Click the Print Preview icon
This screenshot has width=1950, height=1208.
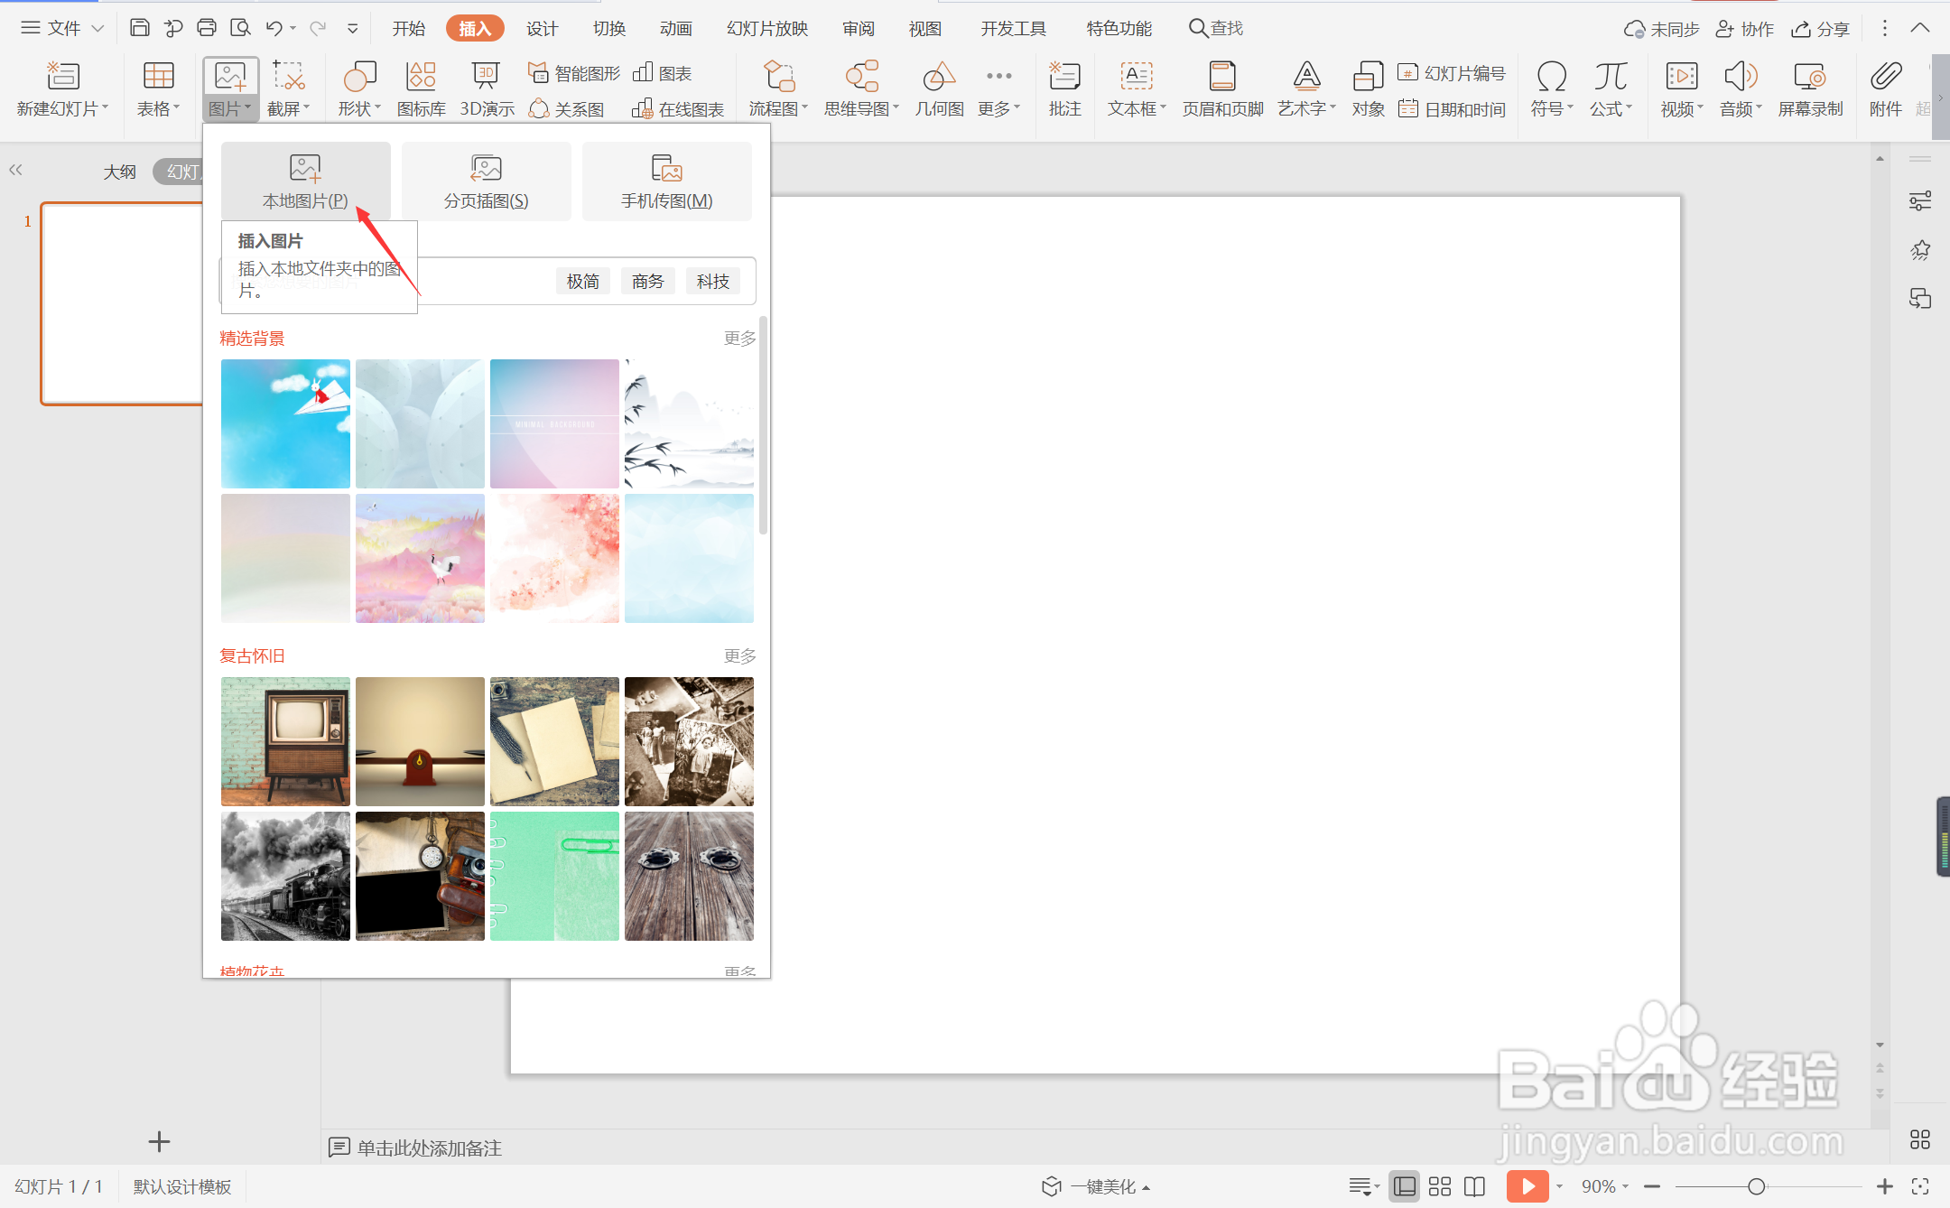240,28
